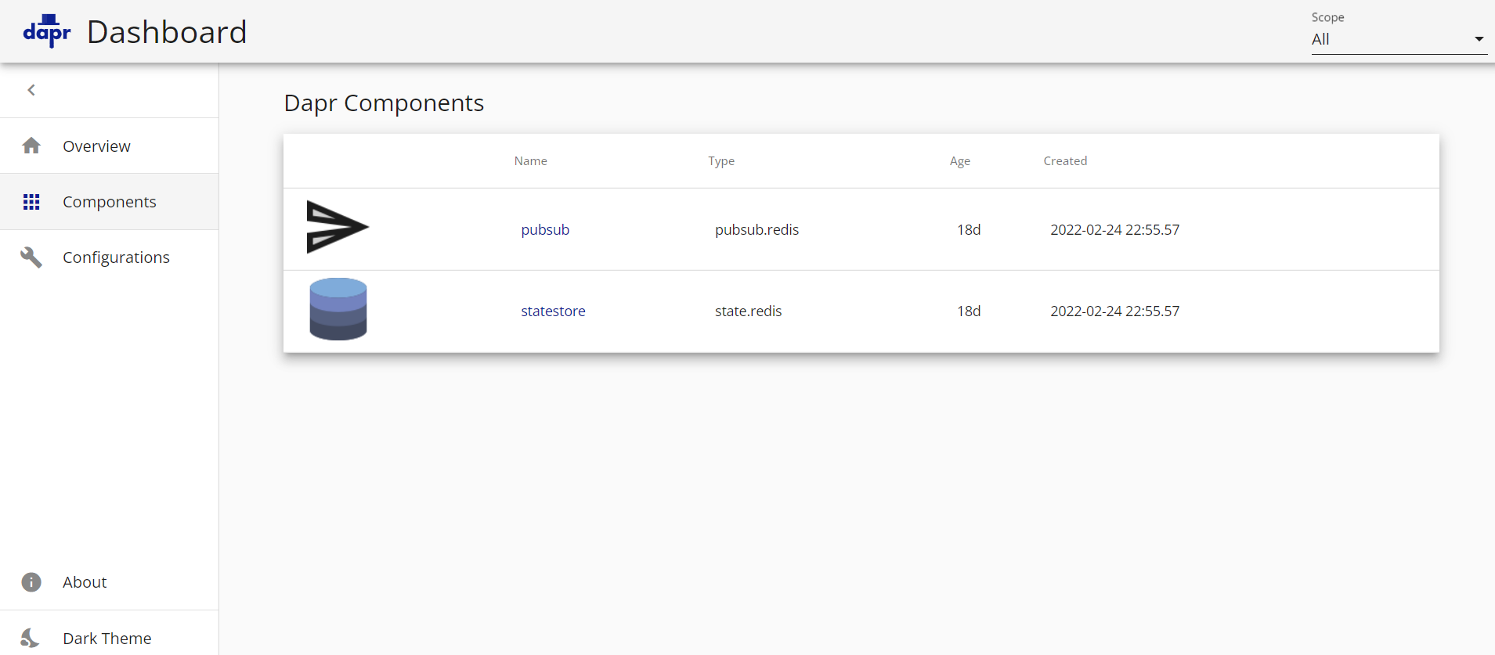
Task: Open the About menu item
Action: [x=110, y=582]
